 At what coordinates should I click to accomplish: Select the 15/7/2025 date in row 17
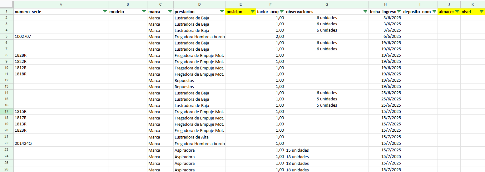click(385, 112)
